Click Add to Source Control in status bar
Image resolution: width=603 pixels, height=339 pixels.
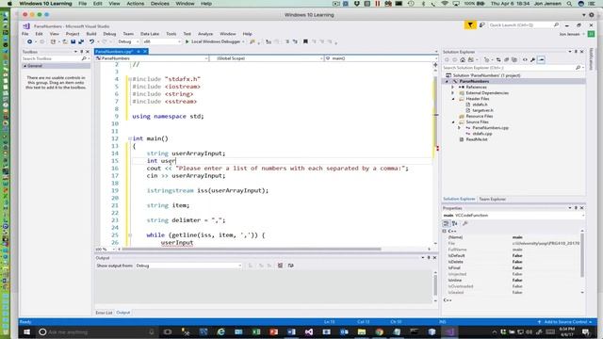coord(565,322)
